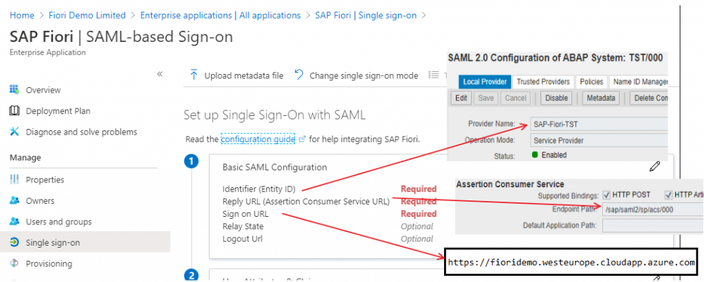Click the Endpoint Path field /sap/saml2/sp/acs/000
Image resolution: width=704 pixels, height=282 pixels.
pyautogui.click(x=653, y=209)
